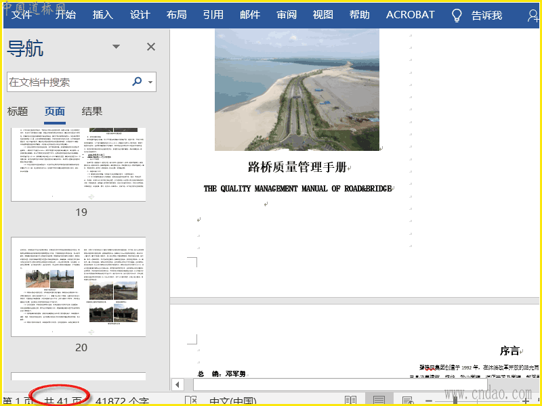
Task: Expand the search options dropdown arrow
Action: click(x=150, y=82)
